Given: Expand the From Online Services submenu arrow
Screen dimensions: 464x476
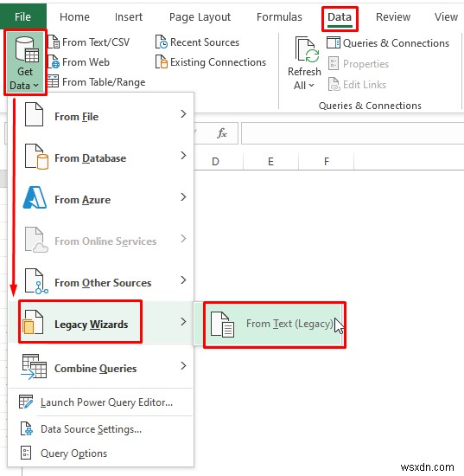Looking at the screenshot, I should pos(183,239).
